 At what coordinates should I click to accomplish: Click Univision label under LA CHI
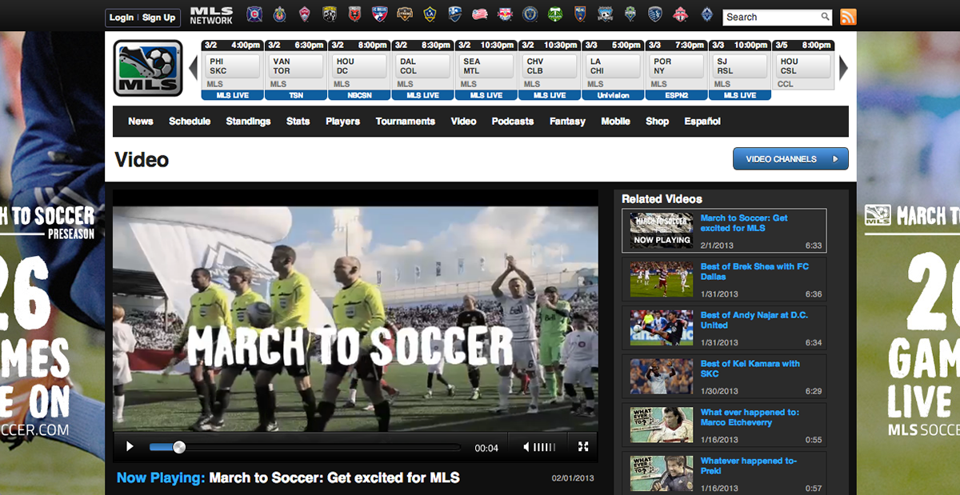(x=613, y=95)
